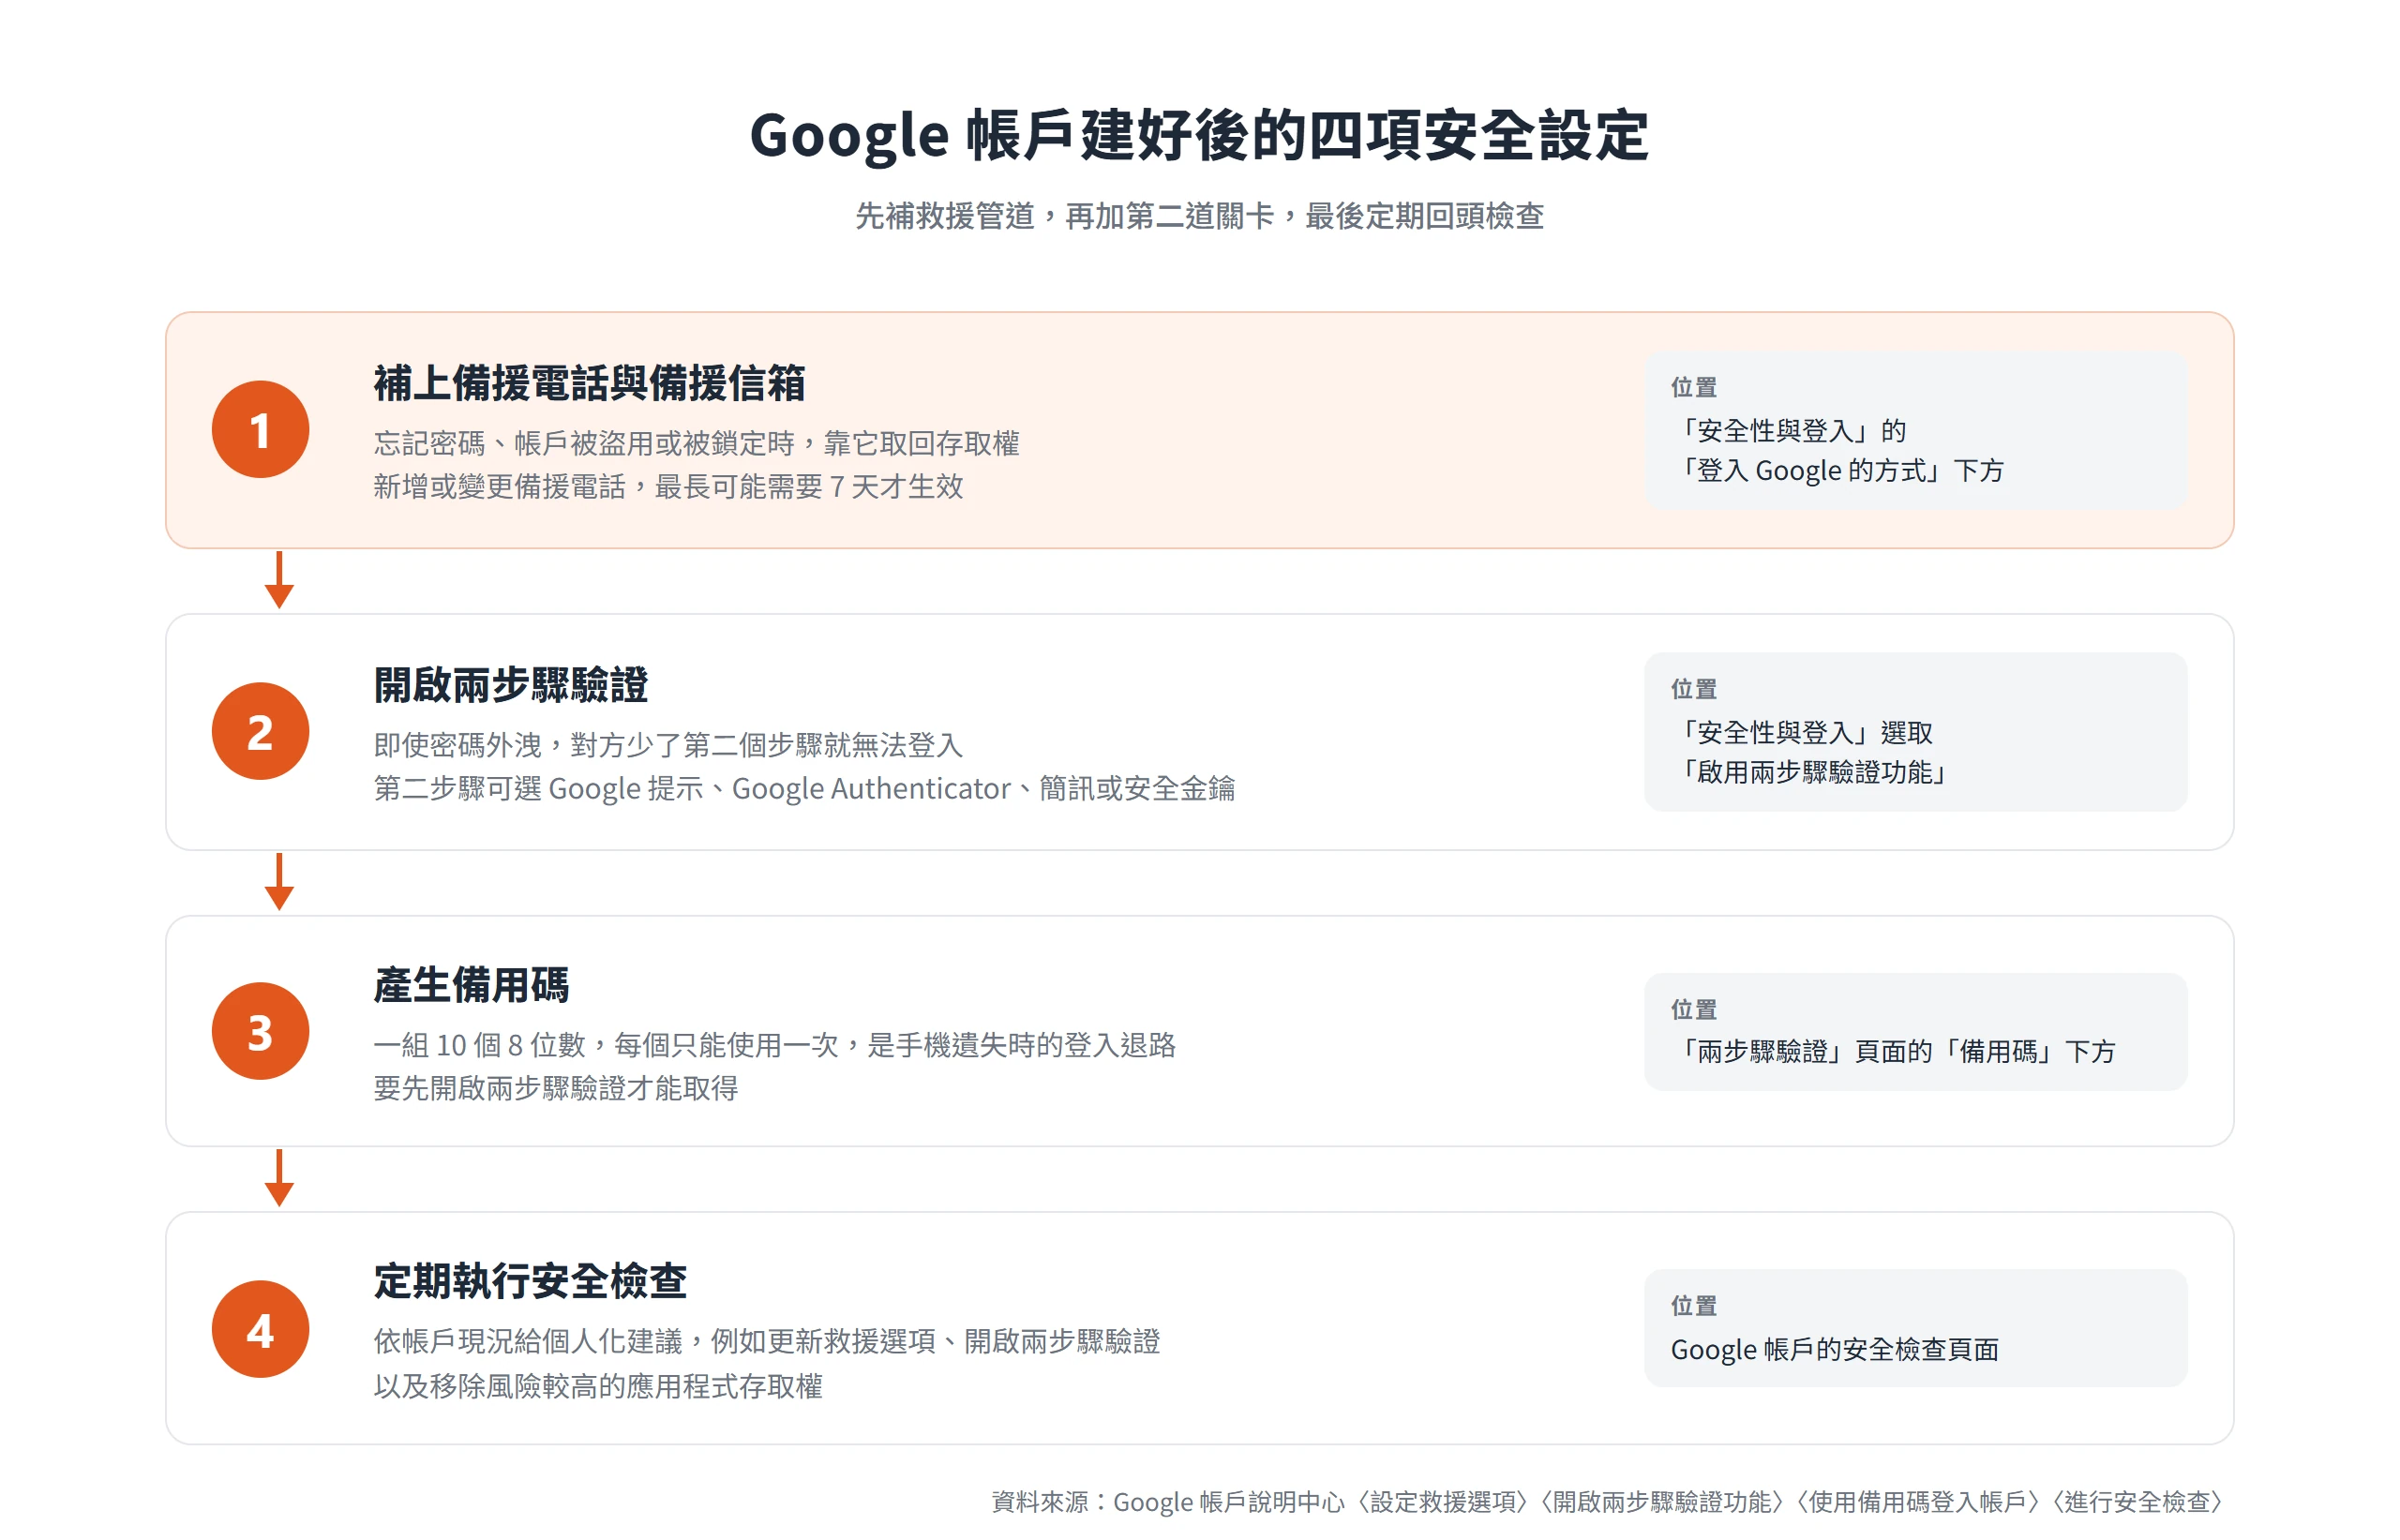This screenshot has height=1540, width=2400.
Task: Click the text "Google 帳戶的安全檢查頁面"
Action: click(x=1835, y=1350)
